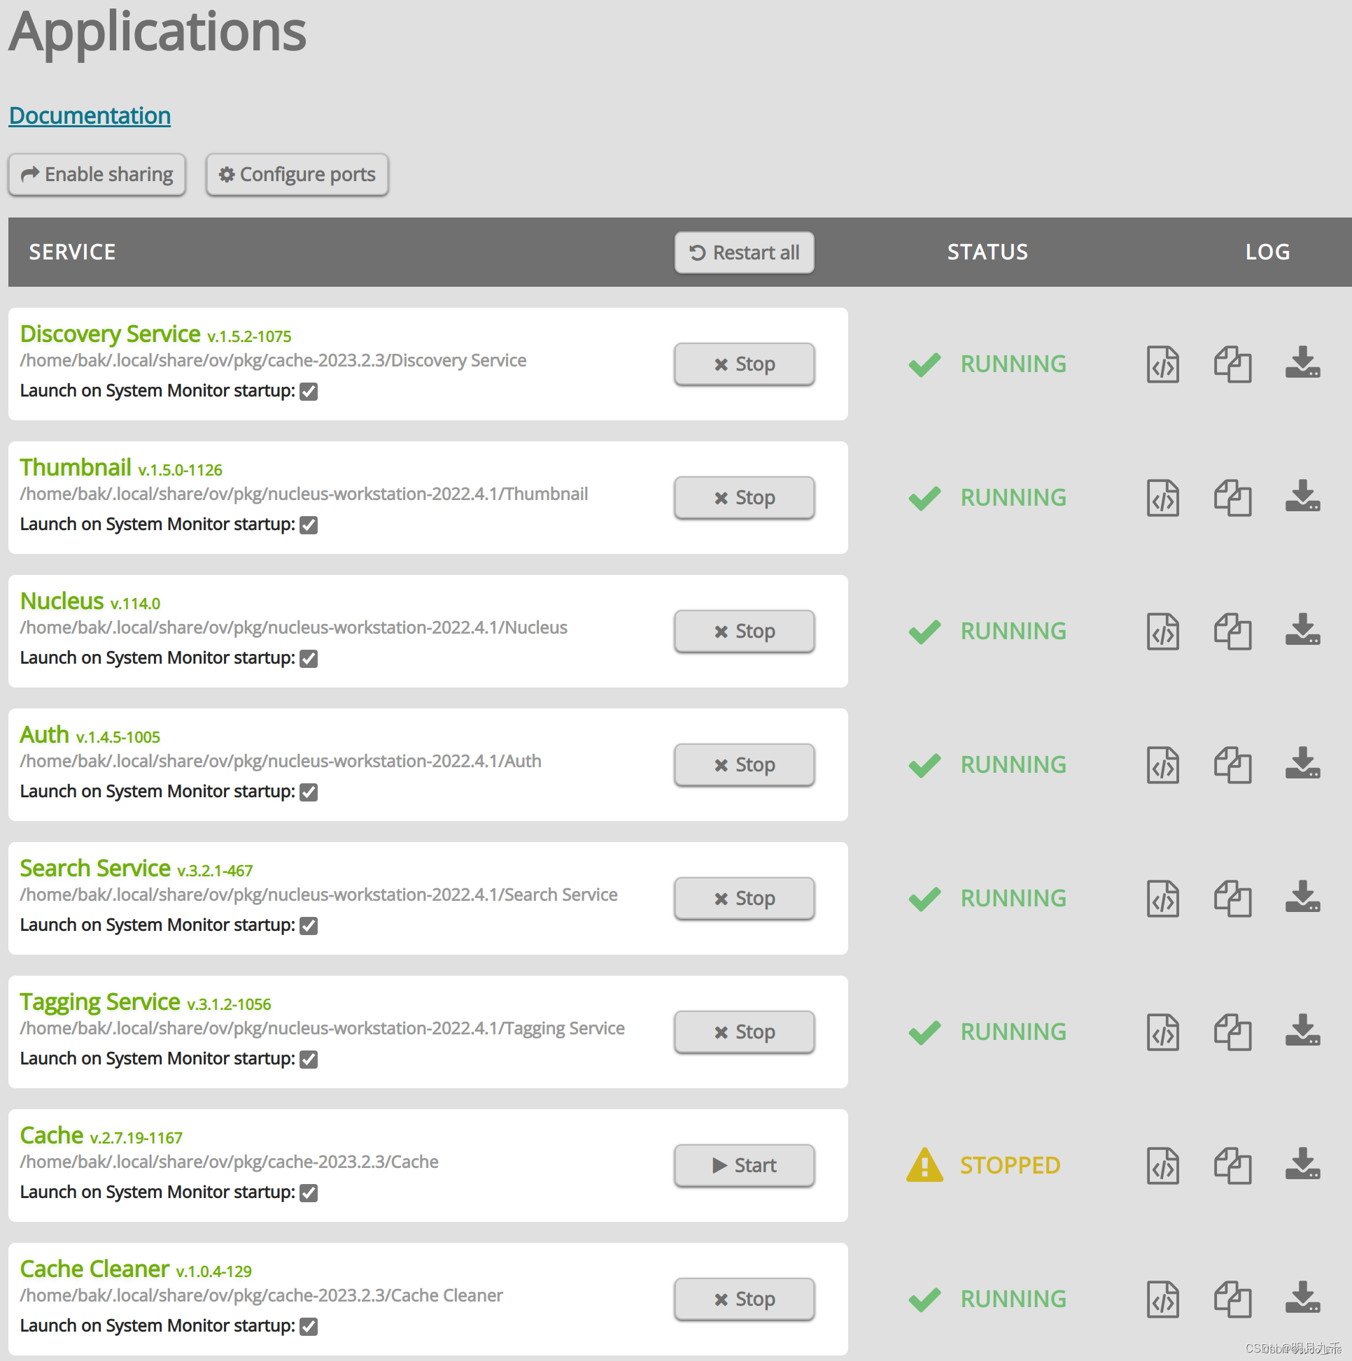Disable Cache launch on startup checkbox
The width and height of the screenshot is (1352, 1361).
[309, 1192]
